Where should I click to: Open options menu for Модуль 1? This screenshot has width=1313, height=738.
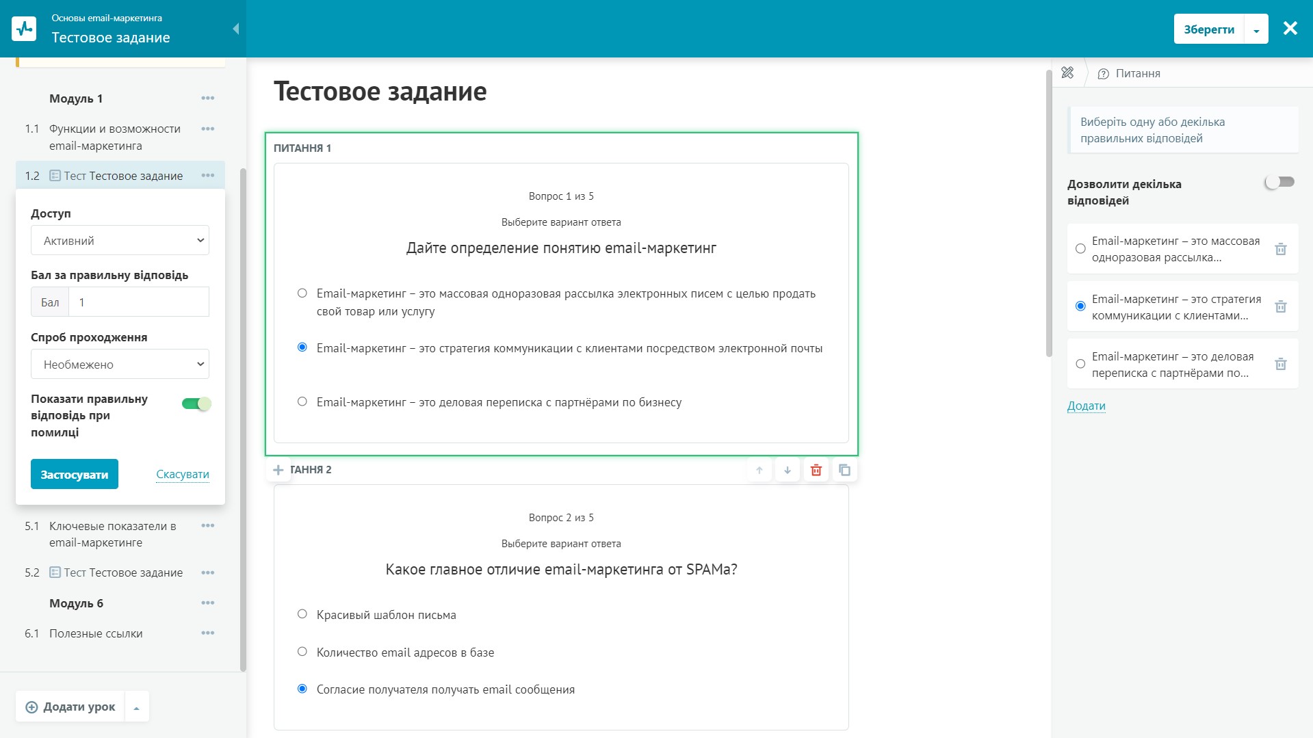click(207, 98)
